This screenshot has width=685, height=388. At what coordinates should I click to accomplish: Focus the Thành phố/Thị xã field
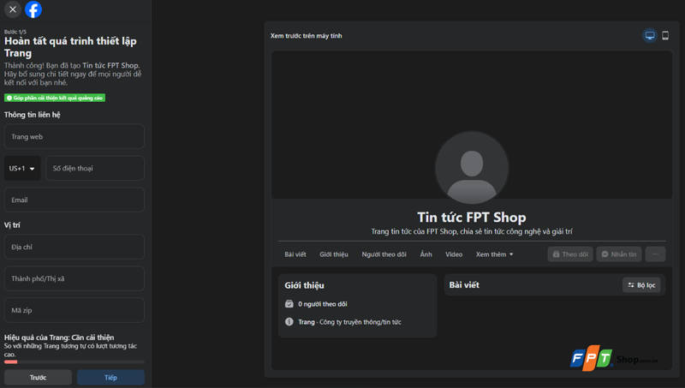tap(74, 278)
